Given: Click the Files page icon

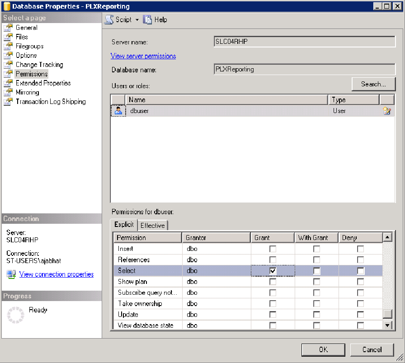Looking at the screenshot, I should pos(8,37).
